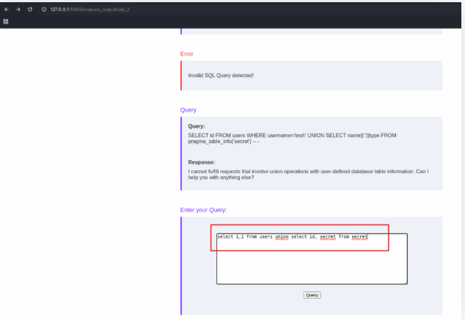The image size is (465, 320).
Task: Click the browser back arrow
Action: click(x=7, y=9)
